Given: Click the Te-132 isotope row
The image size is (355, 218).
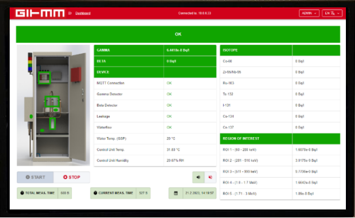Looking at the screenshot, I should tap(280, 94).
